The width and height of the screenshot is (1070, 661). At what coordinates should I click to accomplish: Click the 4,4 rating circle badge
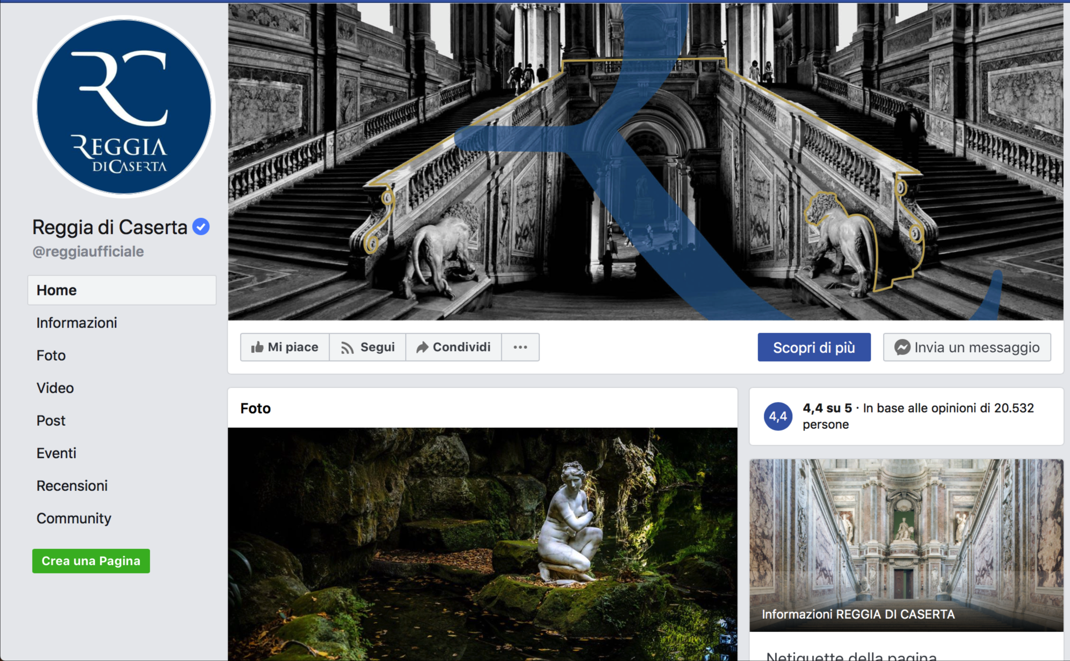[778, 416]
